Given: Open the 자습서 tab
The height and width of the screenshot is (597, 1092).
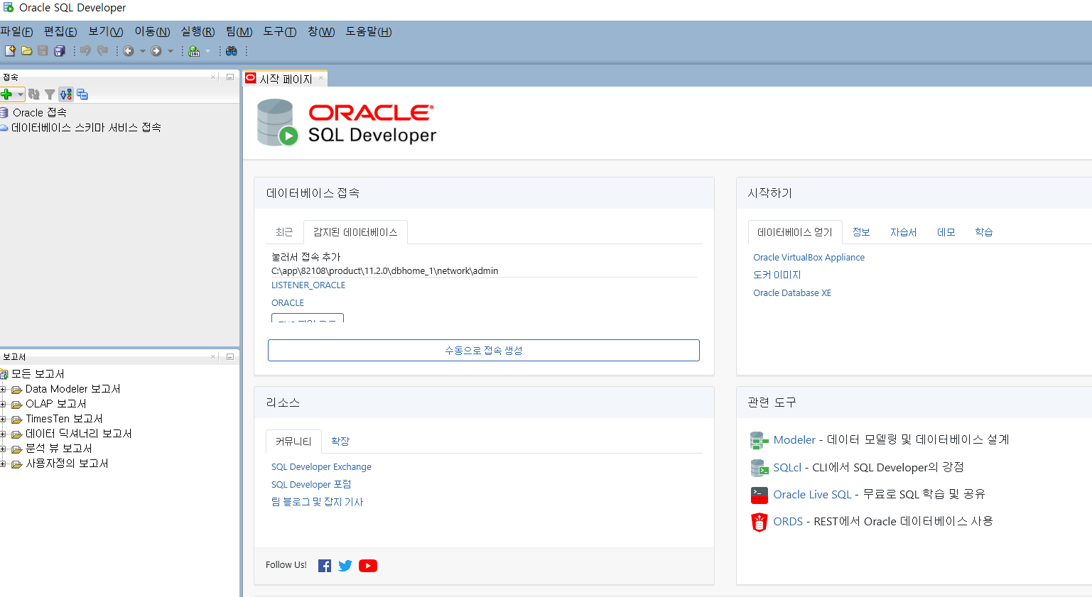Looking at the screenshot, I should (903, 232).
